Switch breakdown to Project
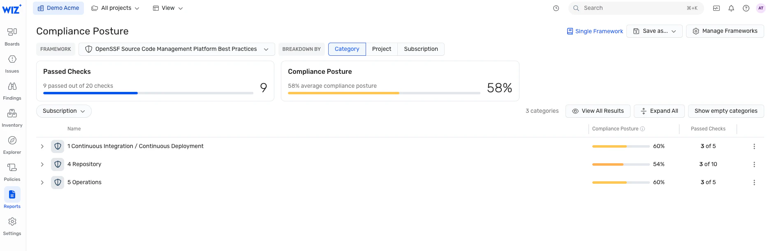The width and height of the screenshot is (772, 251). 381,49
